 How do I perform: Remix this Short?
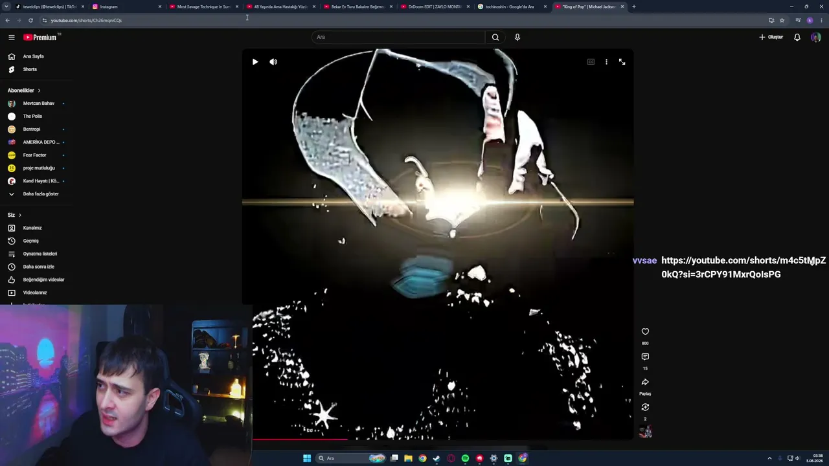(x=645, y=408)
